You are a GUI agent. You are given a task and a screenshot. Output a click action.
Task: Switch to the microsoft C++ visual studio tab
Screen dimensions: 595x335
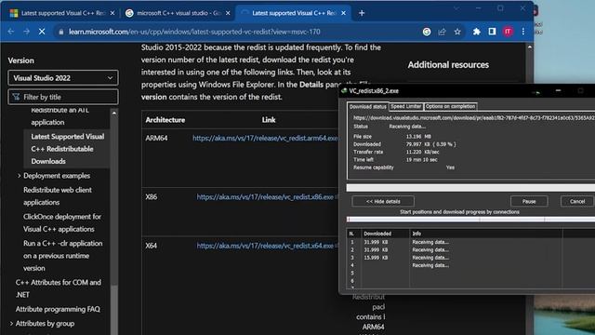[x=178, y=13]
